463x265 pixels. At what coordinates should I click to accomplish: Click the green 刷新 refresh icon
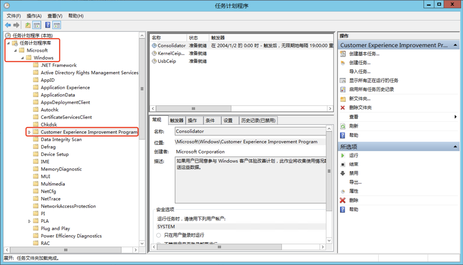(x=343, y=126)
